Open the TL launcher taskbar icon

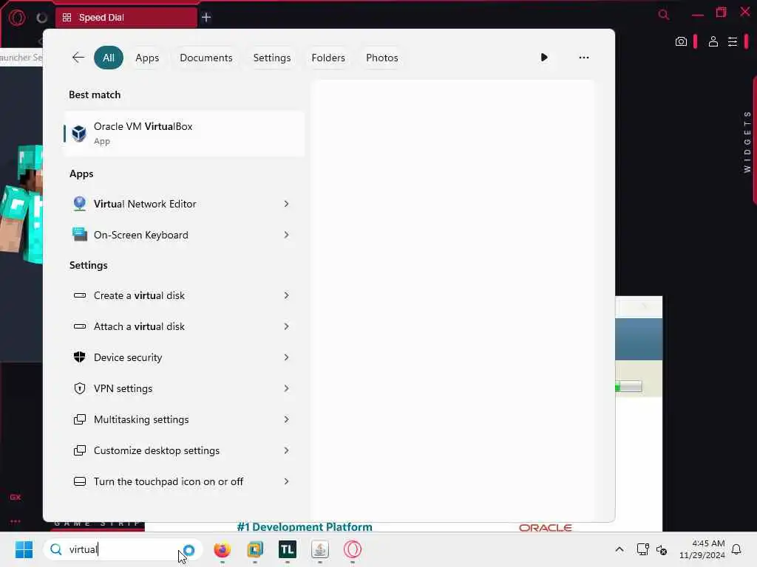coord(288,549)
